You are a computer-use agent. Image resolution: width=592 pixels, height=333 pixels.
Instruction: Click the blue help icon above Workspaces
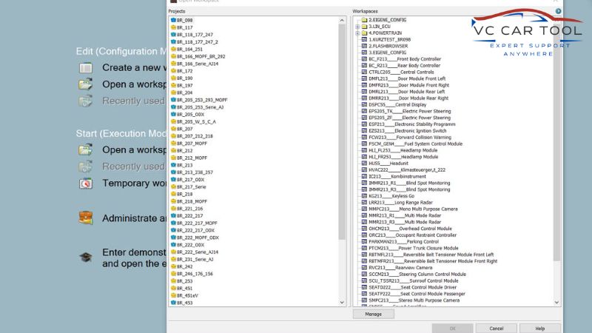558,11
